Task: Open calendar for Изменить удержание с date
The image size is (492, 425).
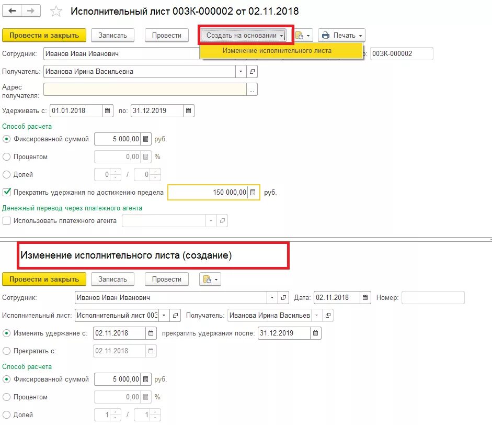Action: click(x=151, y=333)
